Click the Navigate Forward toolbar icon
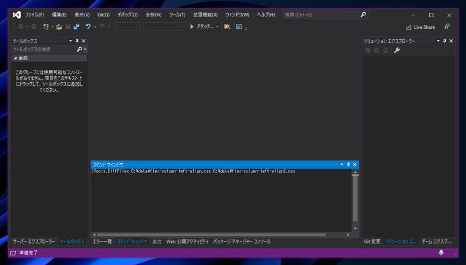 (x=34, y=27)
